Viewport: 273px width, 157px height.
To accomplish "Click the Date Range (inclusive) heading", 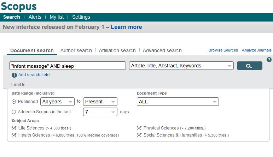I will coord(33,93).
